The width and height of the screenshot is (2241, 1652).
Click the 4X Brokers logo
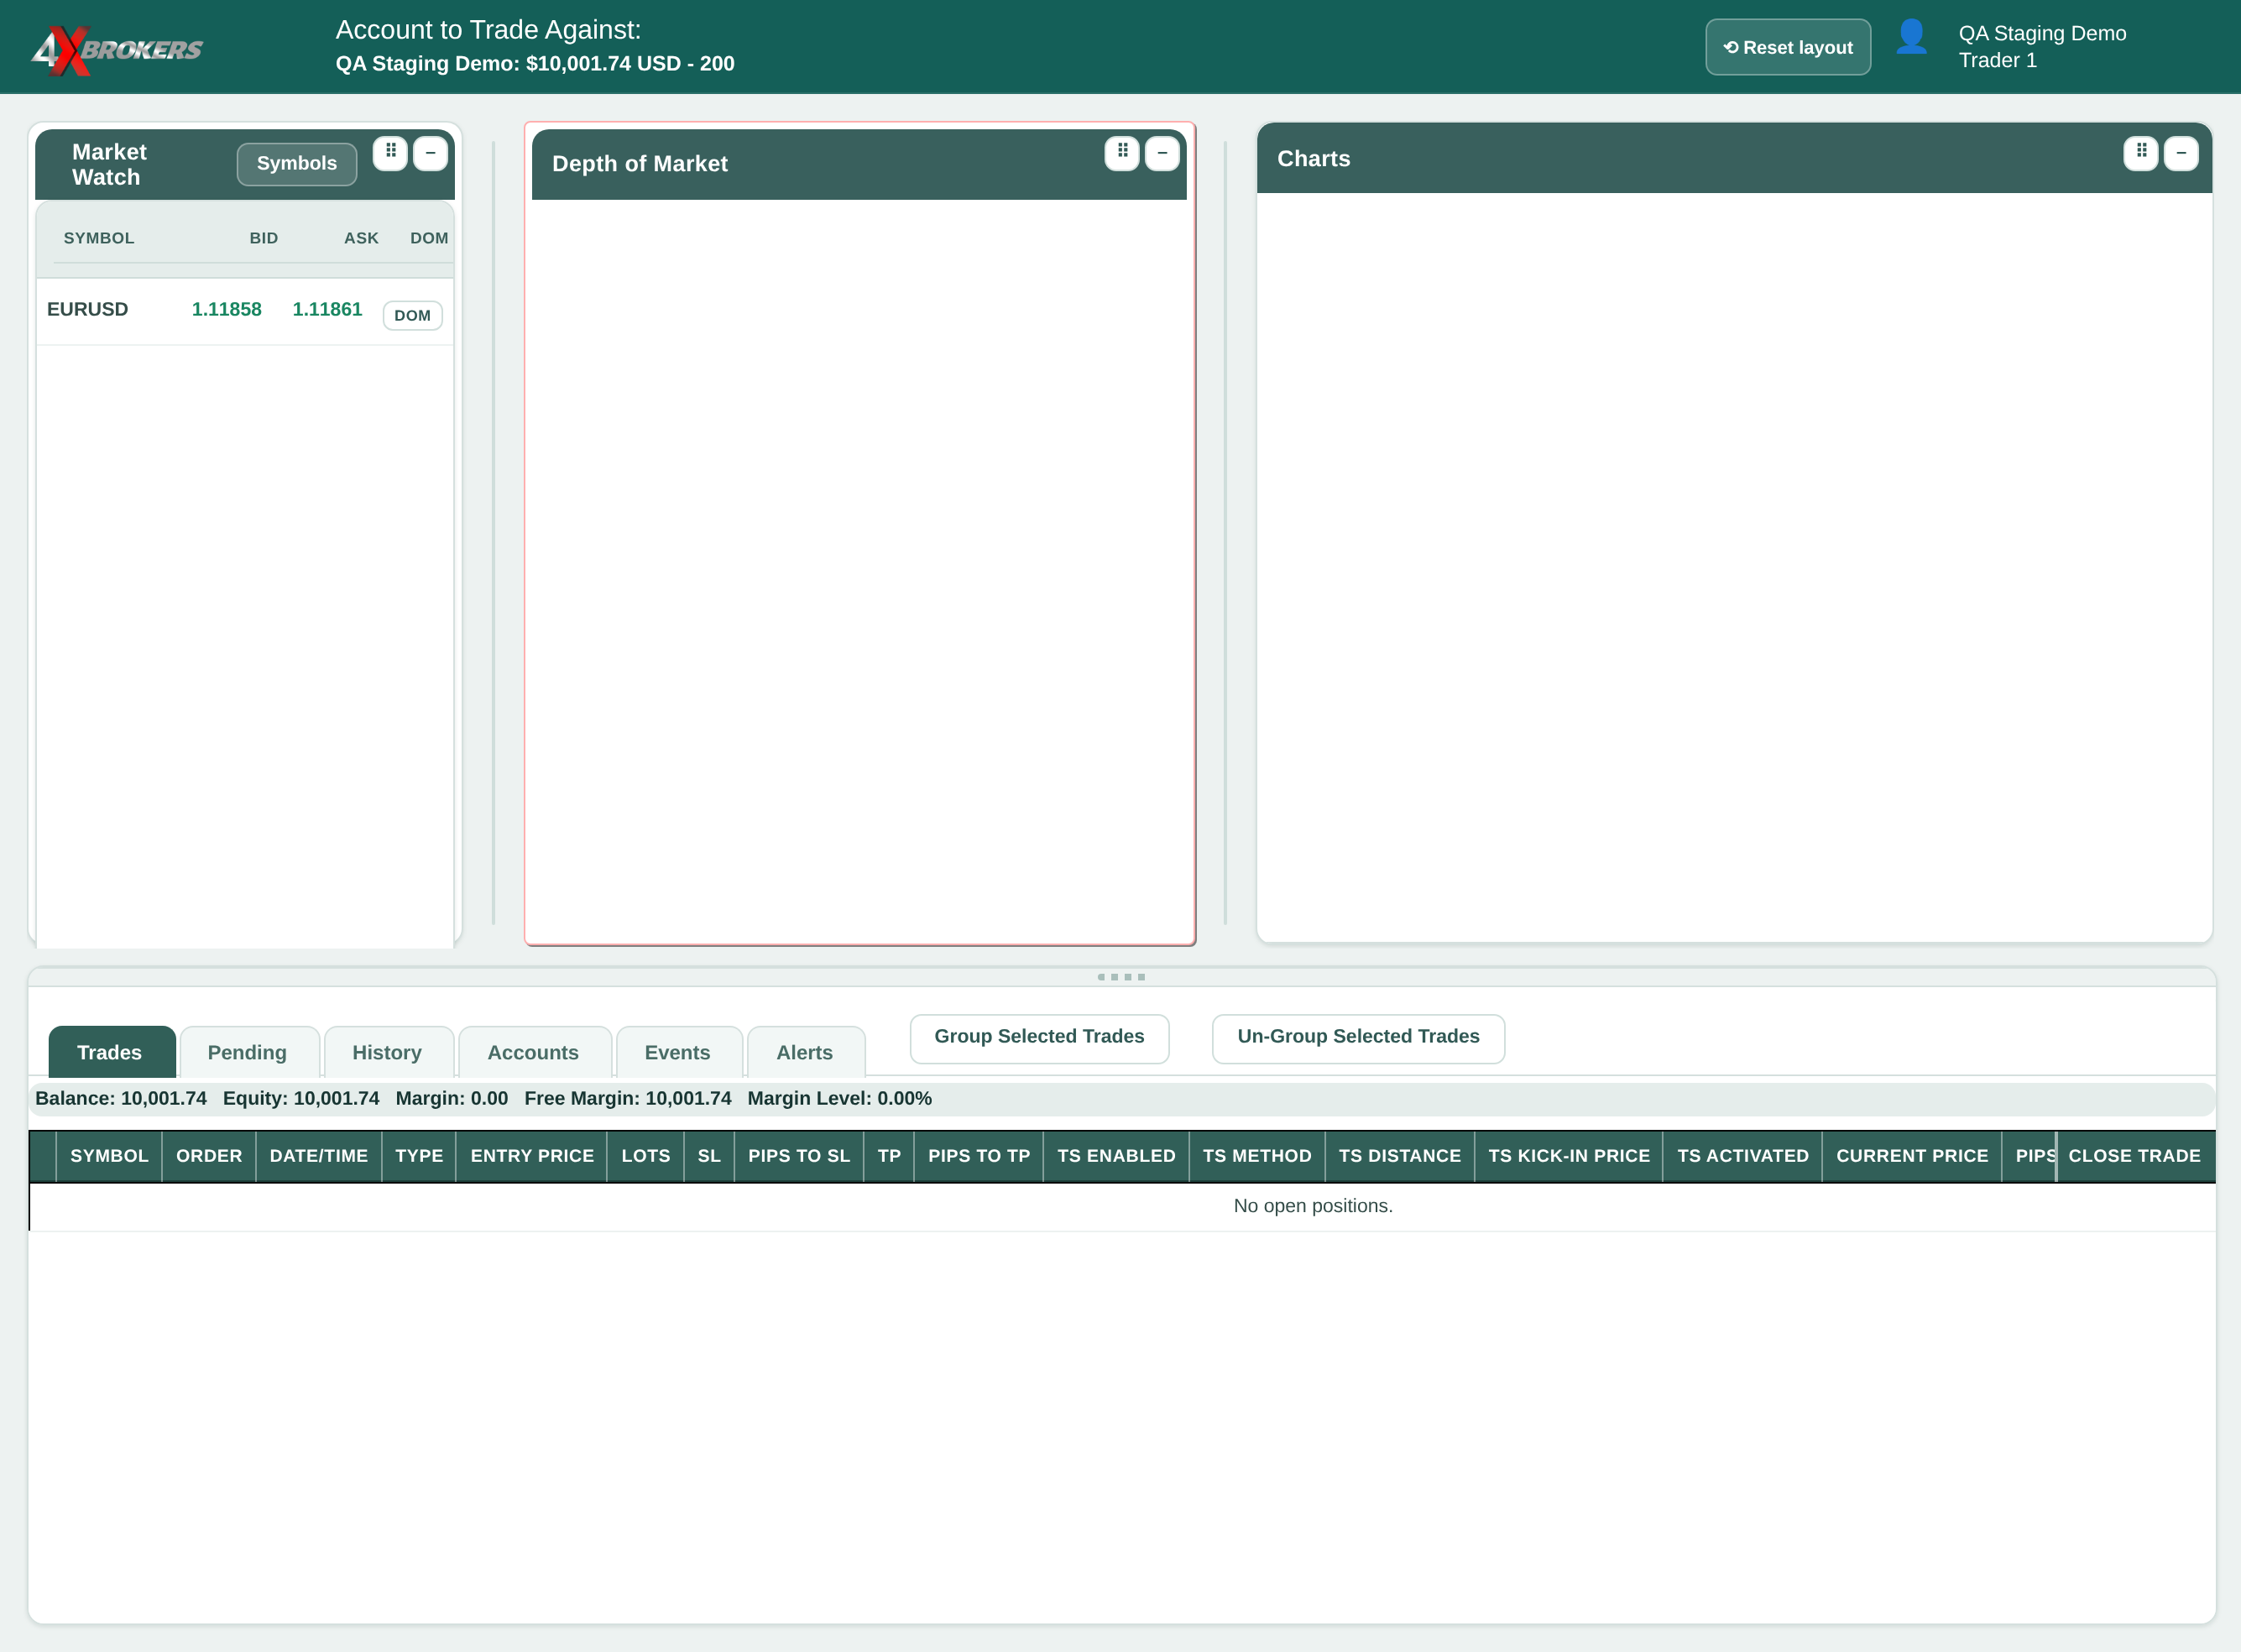tap(117, 49)
